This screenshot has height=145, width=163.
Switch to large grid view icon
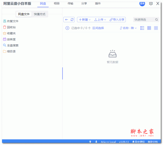pos(156,28)
